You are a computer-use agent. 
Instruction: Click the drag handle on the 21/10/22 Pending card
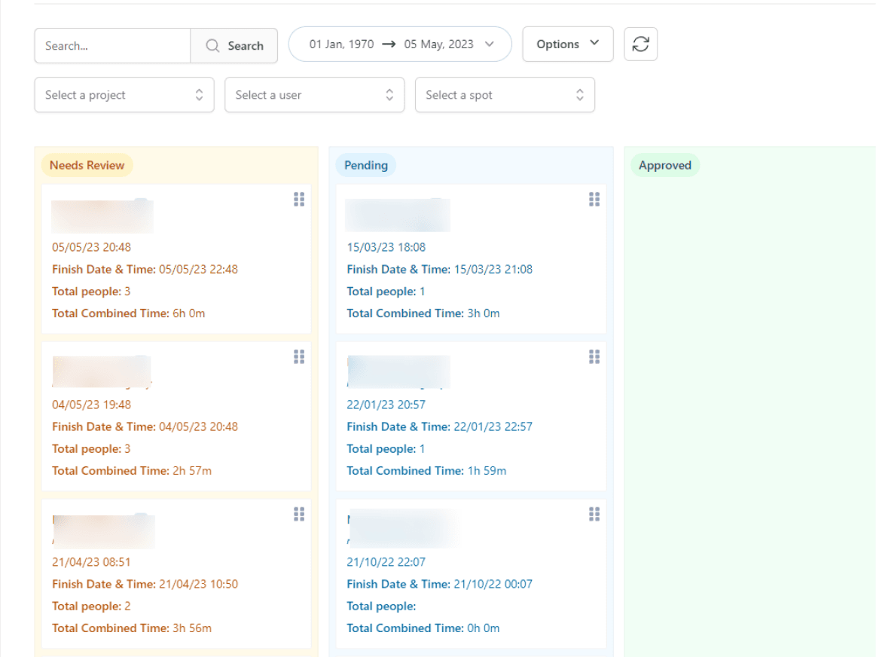594,514
